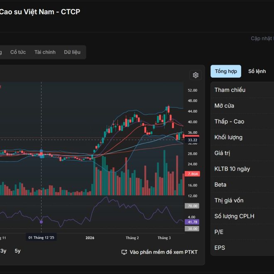Click the Tham chiếu row label
The image size is (274, 274).
(230, 90)
